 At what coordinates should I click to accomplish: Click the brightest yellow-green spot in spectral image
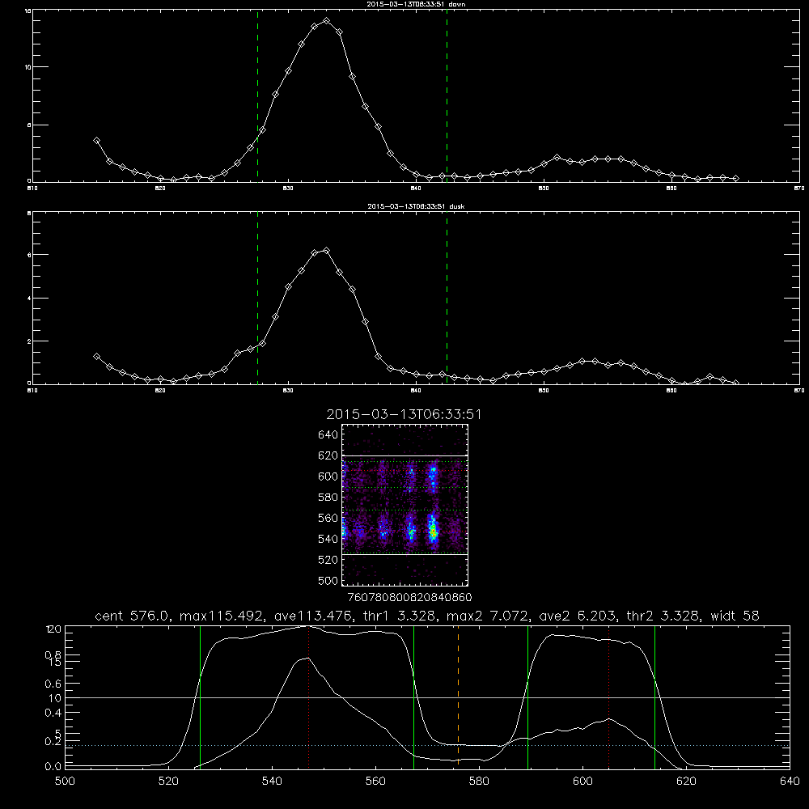pyautogui.click(x=434, y=531)
